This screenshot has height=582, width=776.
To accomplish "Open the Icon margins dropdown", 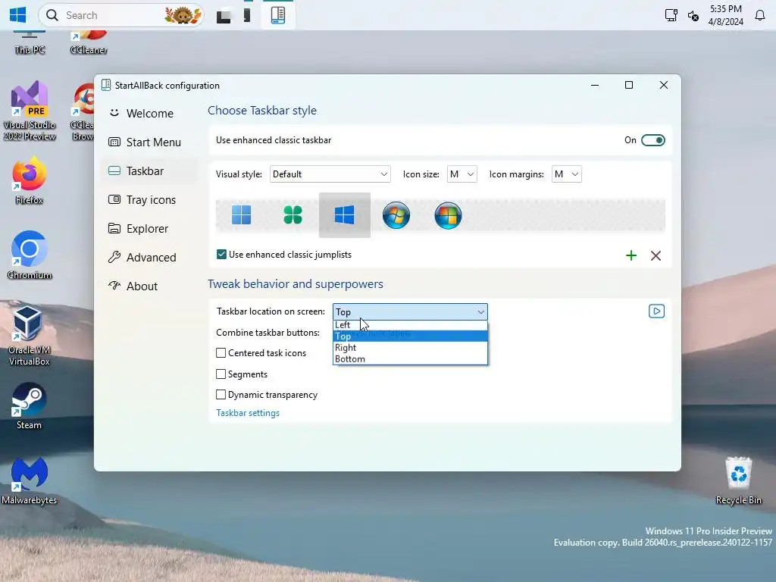I will [567, 174].
